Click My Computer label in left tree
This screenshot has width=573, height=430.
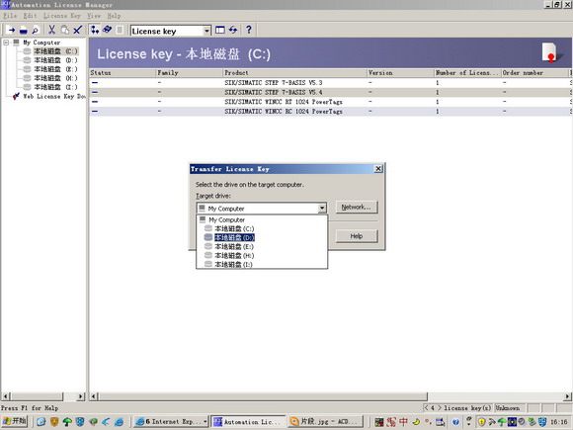point(41,43)
